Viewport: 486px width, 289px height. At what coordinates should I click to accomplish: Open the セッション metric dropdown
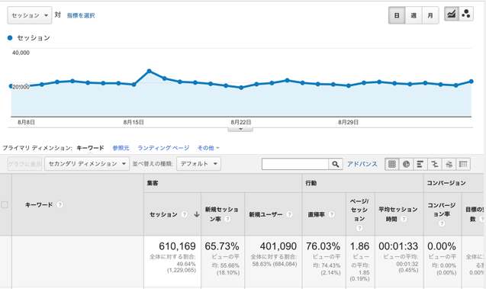[30, 15]
